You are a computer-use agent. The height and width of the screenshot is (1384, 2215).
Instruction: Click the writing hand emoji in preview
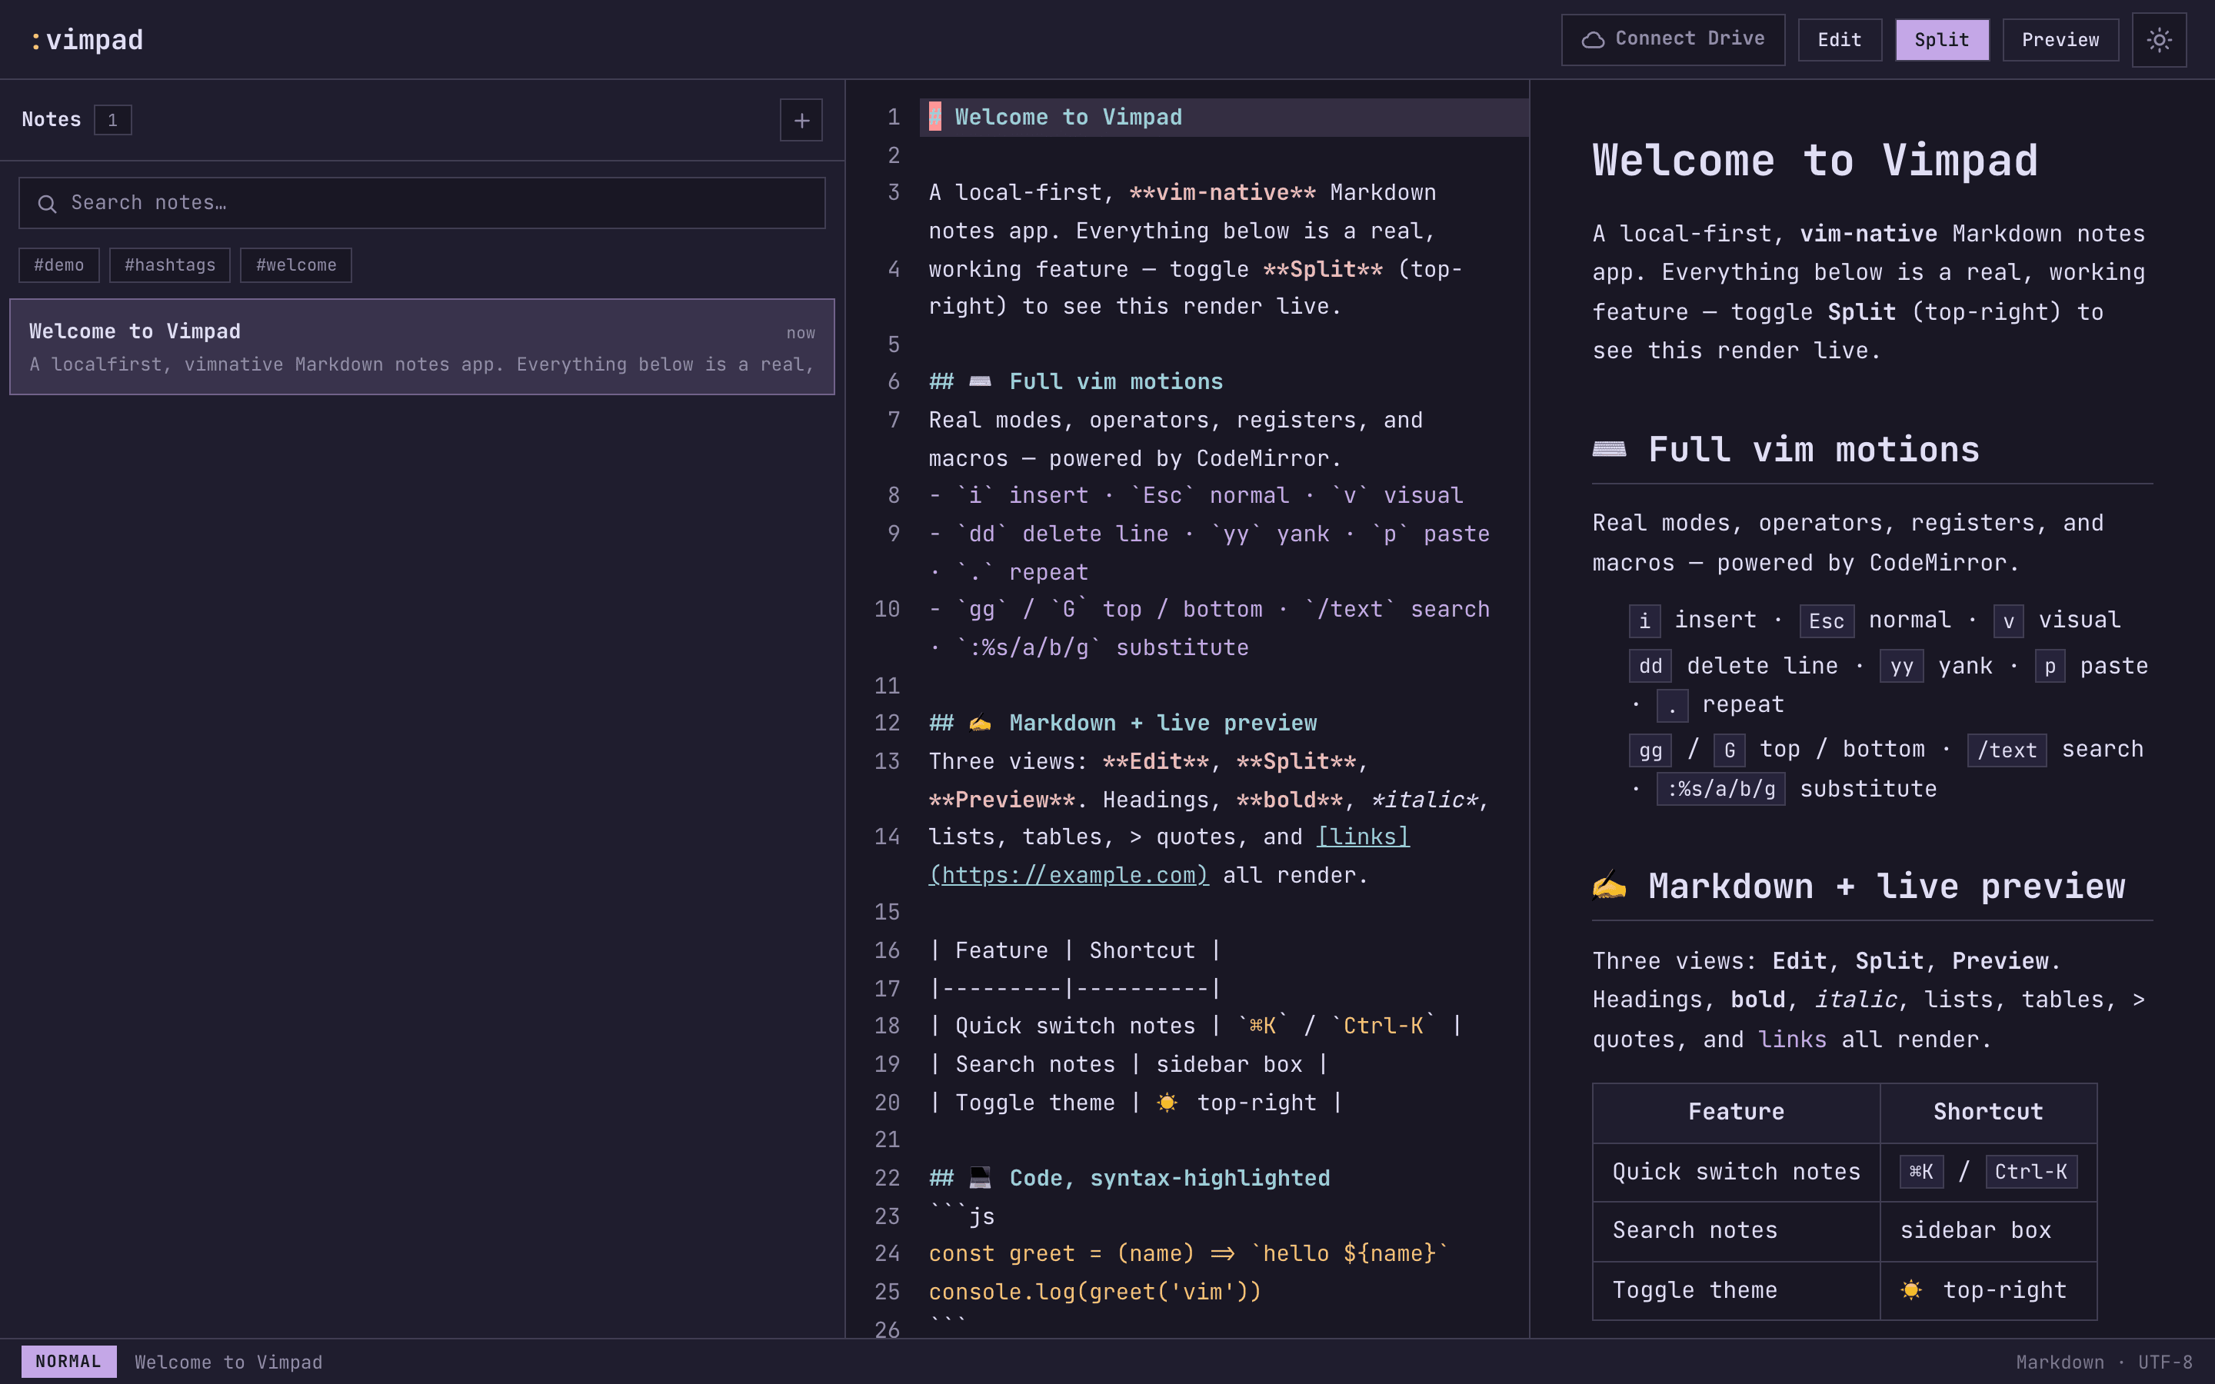[x=1609, y=886]
